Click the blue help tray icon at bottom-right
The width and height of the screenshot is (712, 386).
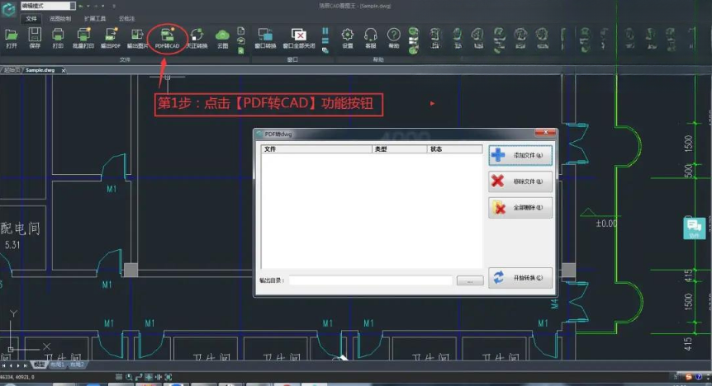[x=699, y=377]
